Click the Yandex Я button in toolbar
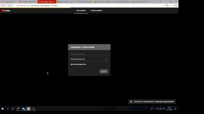 tap(9, 6)
